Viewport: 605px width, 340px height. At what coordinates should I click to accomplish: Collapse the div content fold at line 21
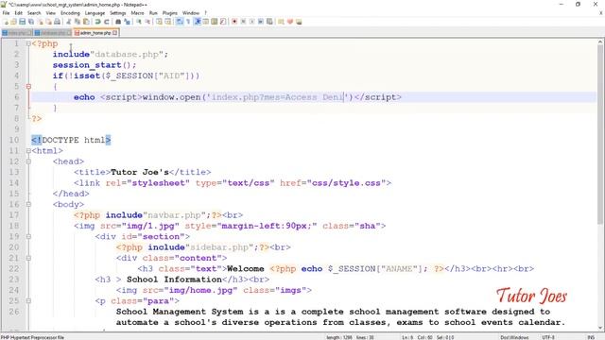pos(28,258)
